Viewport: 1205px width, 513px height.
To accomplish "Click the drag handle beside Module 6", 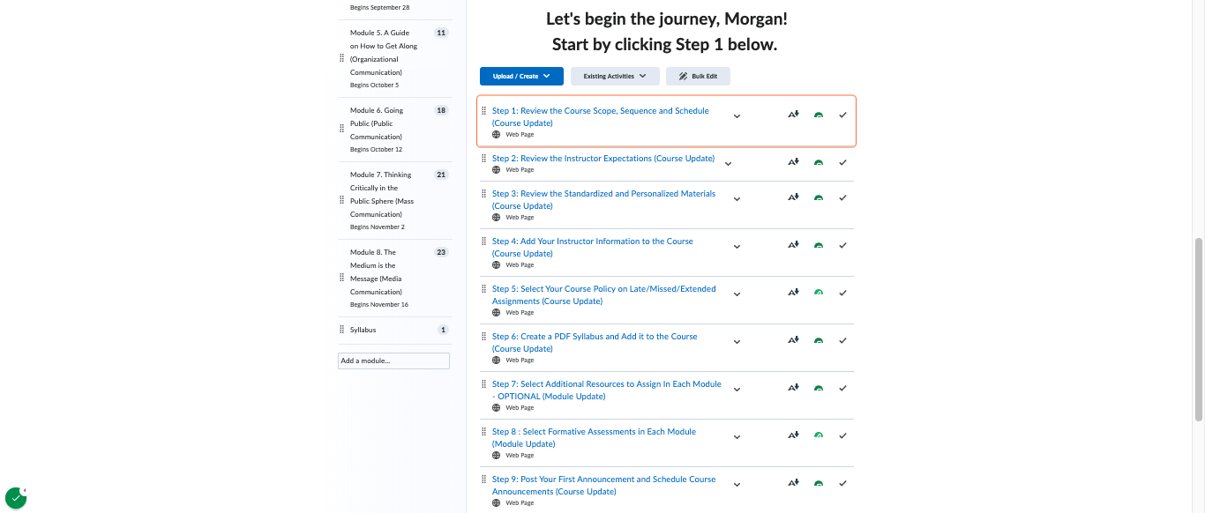I will (342, 129).
